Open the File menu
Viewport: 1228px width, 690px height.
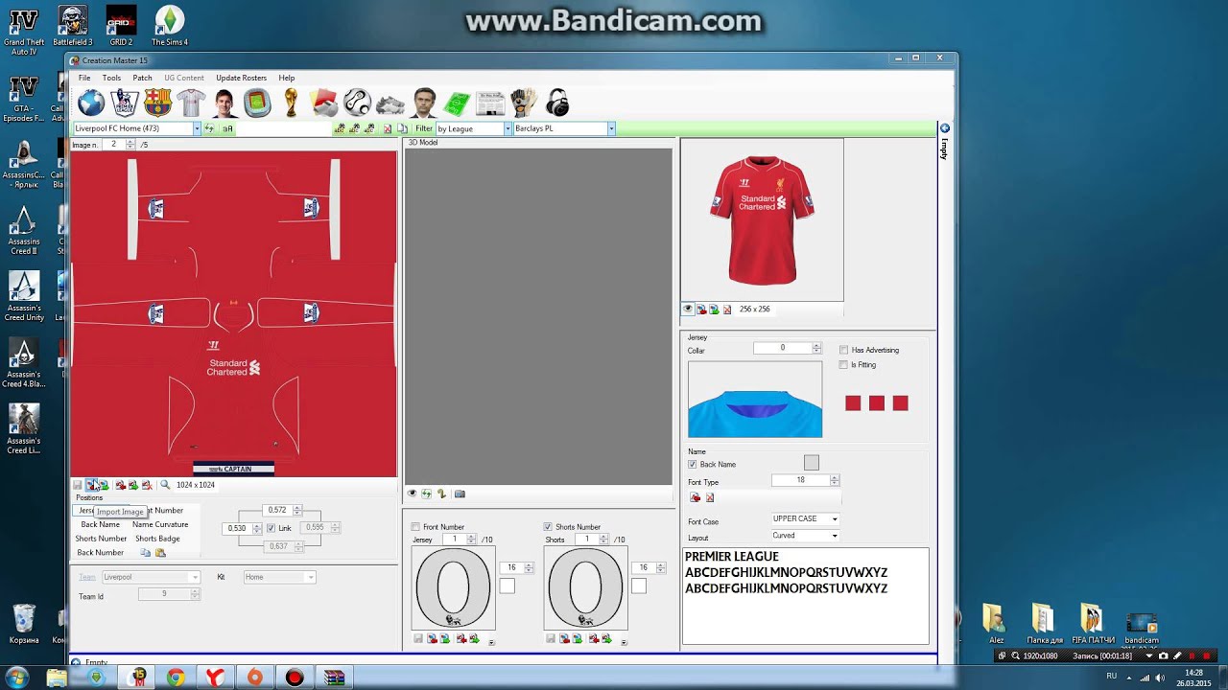click(x=84, y=78)
